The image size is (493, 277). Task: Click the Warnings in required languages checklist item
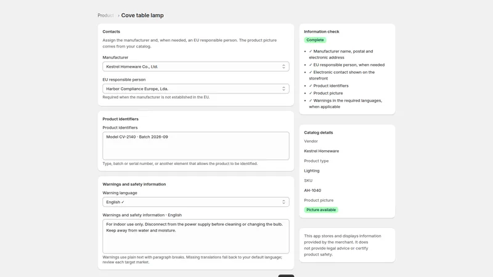pos(346,103)
